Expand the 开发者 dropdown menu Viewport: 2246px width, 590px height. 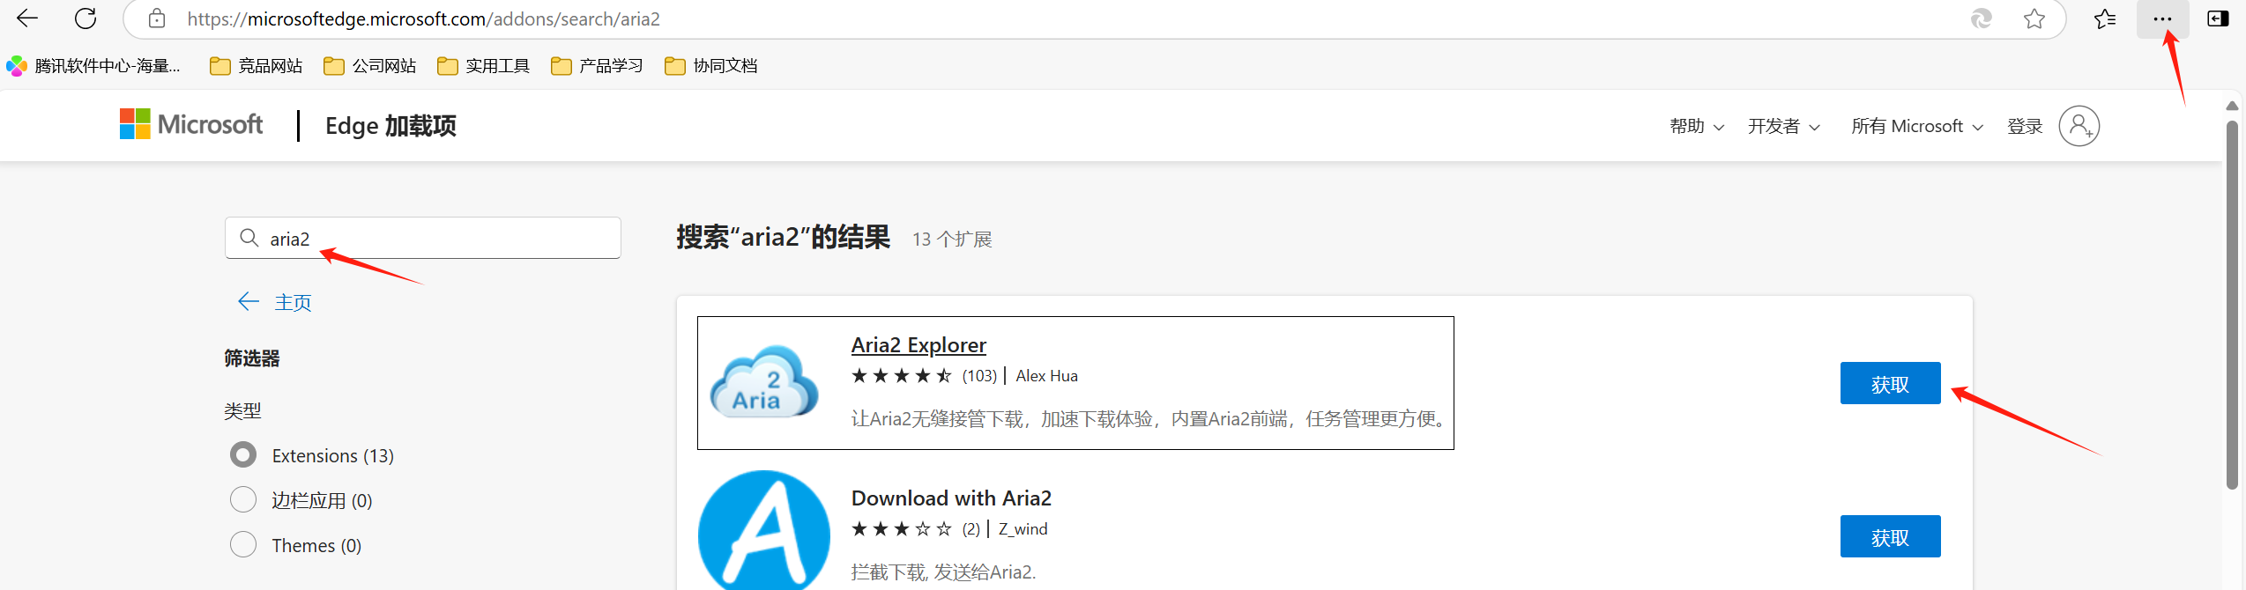coord(1783,126)
